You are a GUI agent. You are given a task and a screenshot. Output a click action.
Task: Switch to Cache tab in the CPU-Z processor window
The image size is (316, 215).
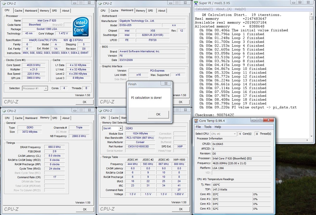[x=19, y=10]
